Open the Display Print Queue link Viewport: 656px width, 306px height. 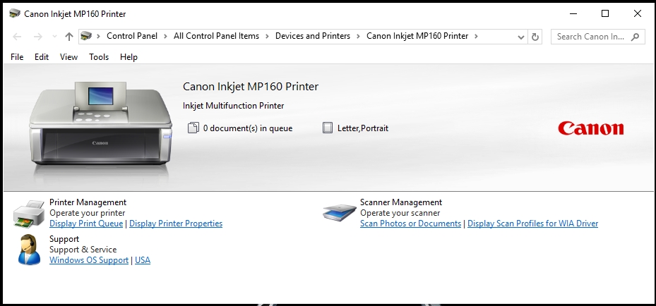[86, 224]
